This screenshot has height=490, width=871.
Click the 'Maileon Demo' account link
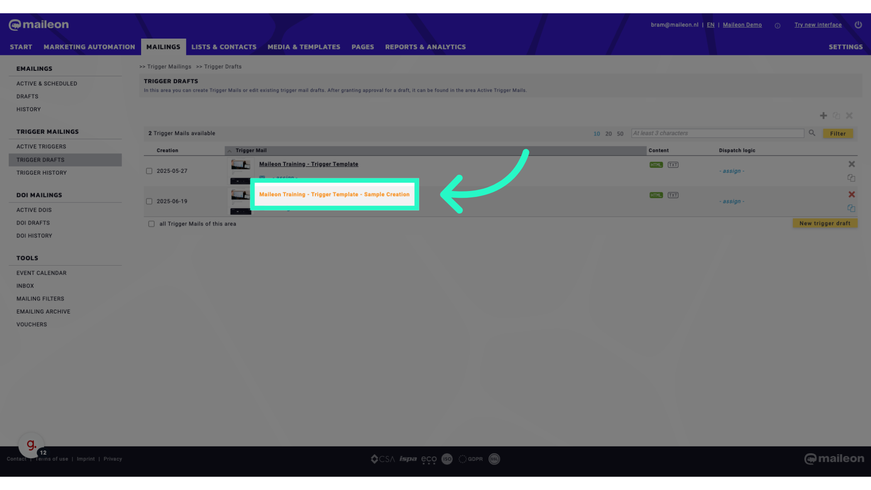click(x=742, y=25)
